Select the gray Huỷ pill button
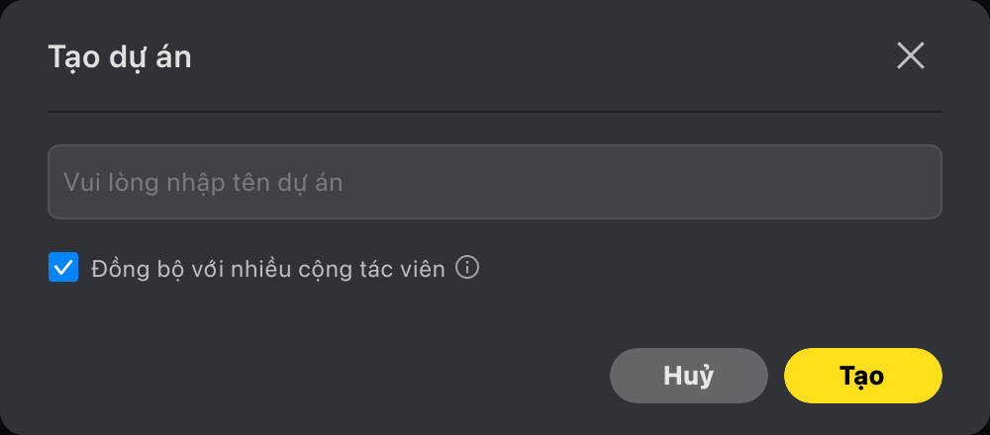990x435 pixels. coord(688,376)
